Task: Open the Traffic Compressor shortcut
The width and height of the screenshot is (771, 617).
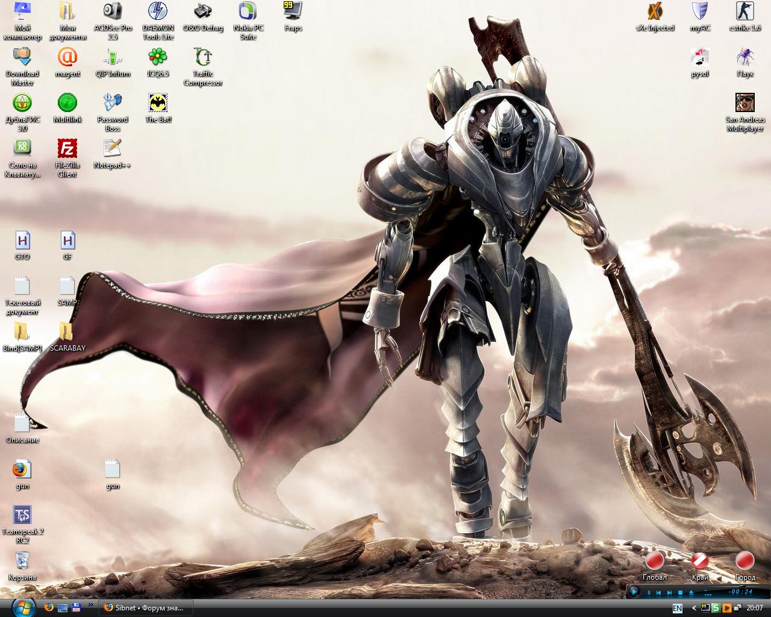Action: [203, 66]
